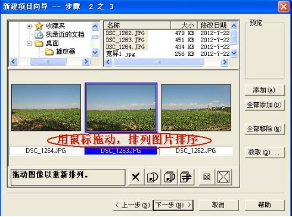292x217 pixels.
Task: Click file list scroll right arrow
Action: pos(225,62)
